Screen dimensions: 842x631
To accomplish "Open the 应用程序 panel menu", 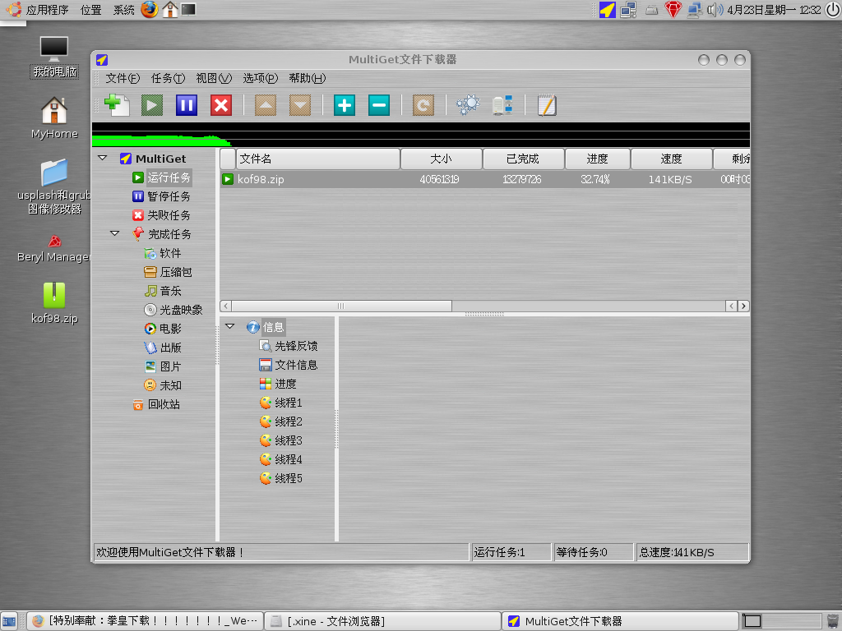I will click(47, 10).
